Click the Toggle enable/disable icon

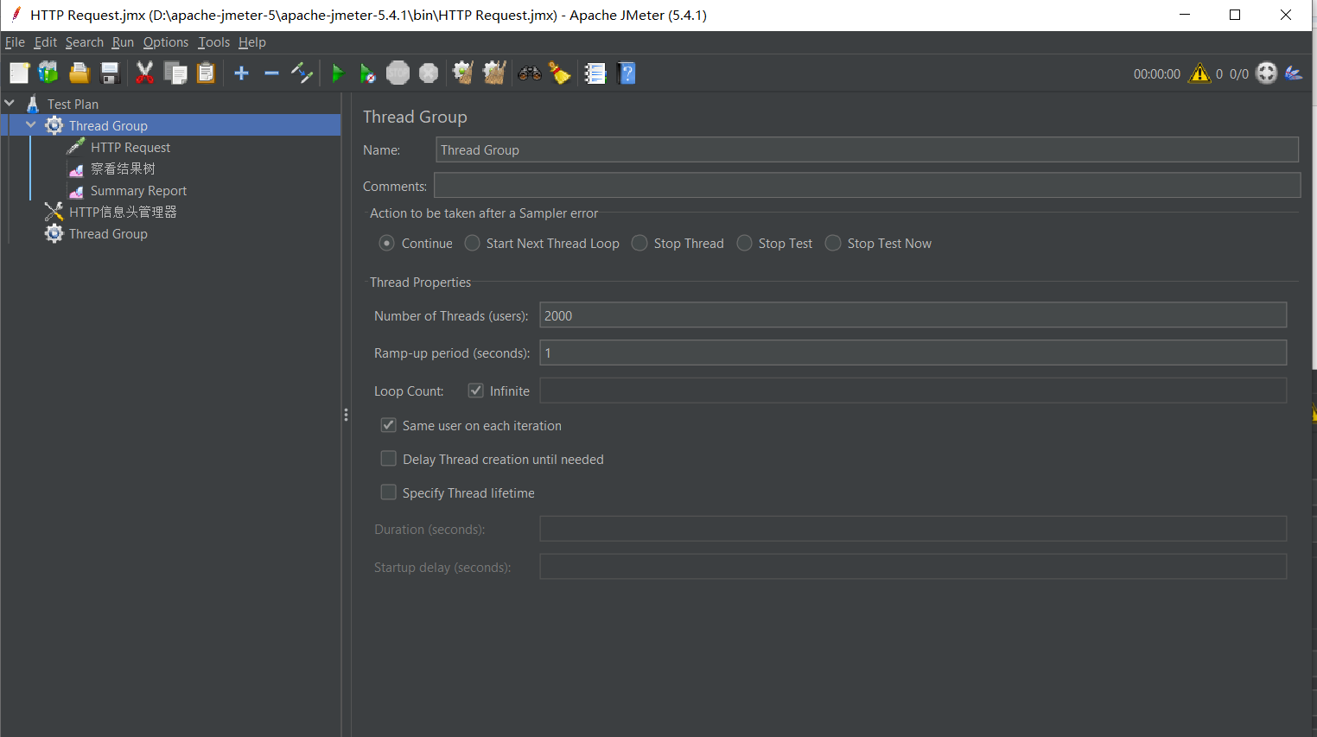tap(302, 73)
